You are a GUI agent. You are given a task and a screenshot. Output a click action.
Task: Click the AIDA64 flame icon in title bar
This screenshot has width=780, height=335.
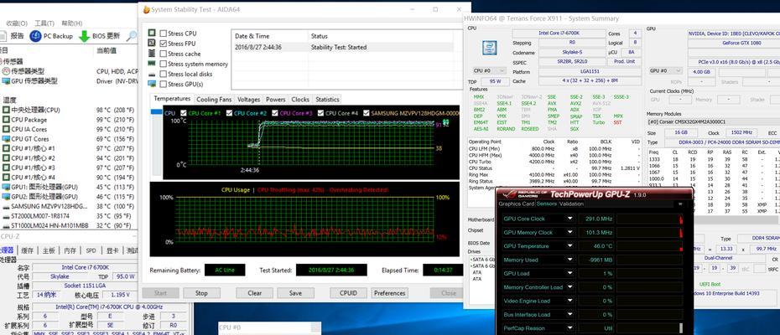pos(146,9)
